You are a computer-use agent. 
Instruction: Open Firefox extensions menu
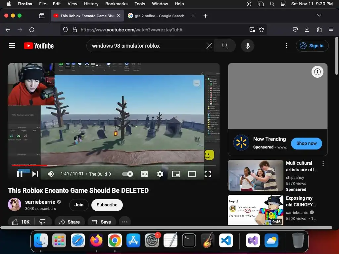point(319,29)
